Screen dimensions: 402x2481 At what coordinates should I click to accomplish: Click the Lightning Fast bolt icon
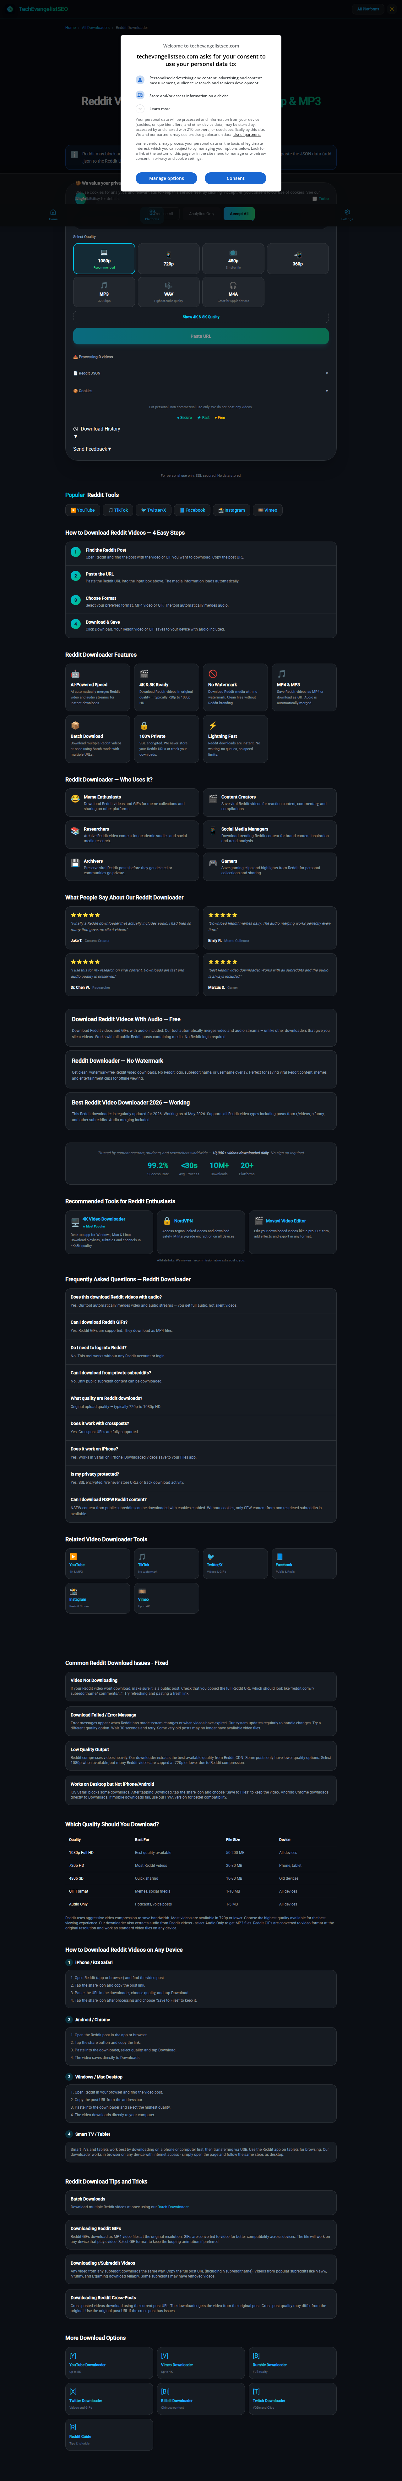point(213,725)
